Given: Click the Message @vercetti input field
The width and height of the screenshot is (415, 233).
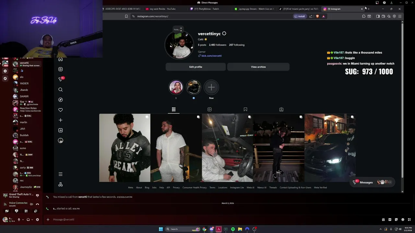Looking at the screenshot, I should (214, 219).
